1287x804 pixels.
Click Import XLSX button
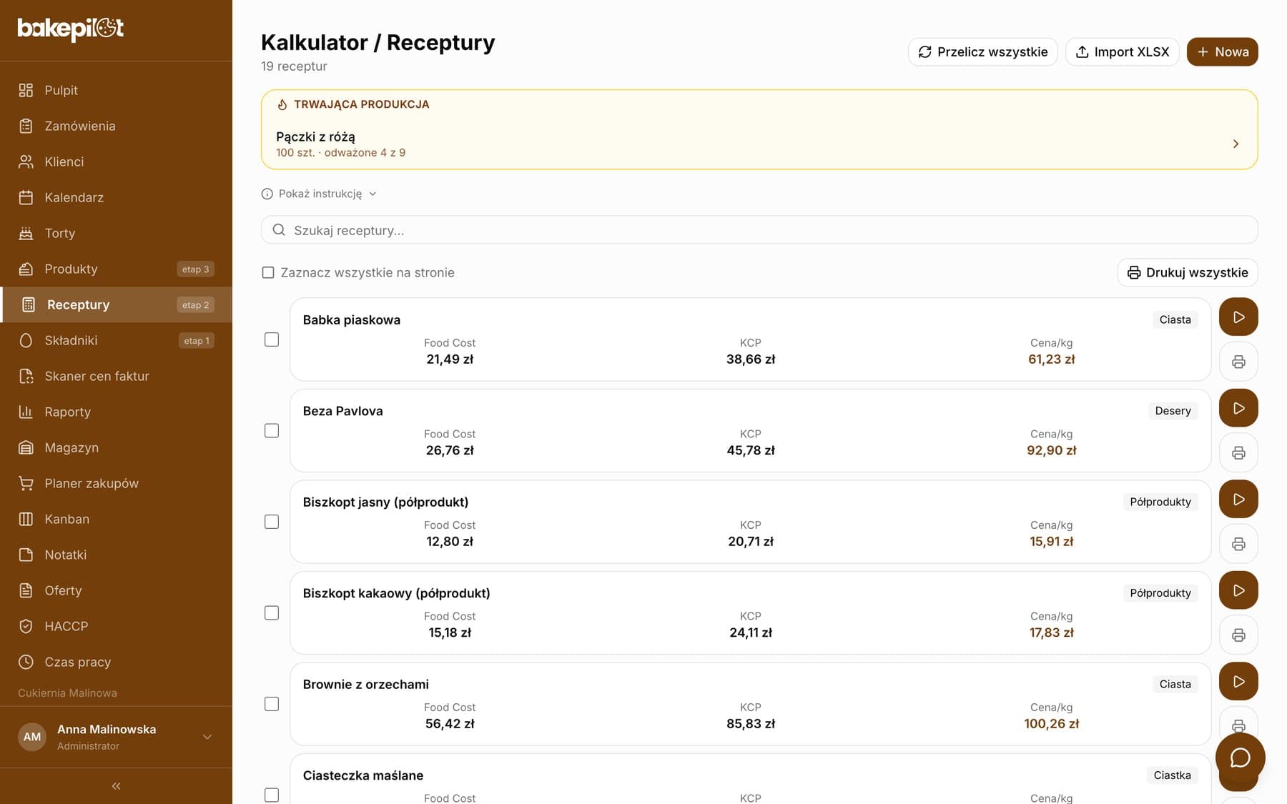(1122, 52)
